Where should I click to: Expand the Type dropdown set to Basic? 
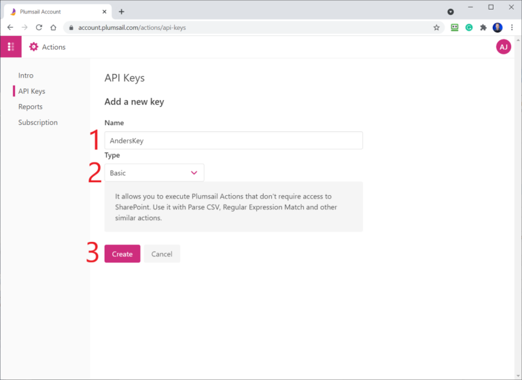154,173
